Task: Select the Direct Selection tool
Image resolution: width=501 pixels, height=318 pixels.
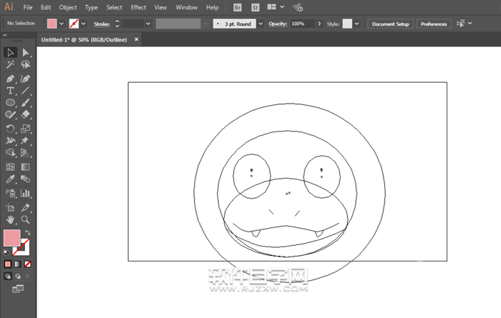Action: (x=26, y=52)
